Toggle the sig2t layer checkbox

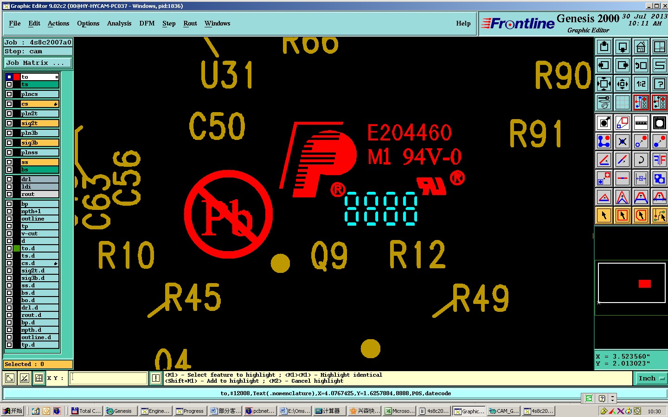[x=9, y=123]
